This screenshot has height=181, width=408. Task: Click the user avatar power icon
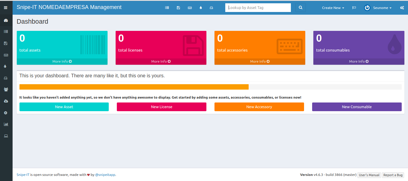point(367,8)
